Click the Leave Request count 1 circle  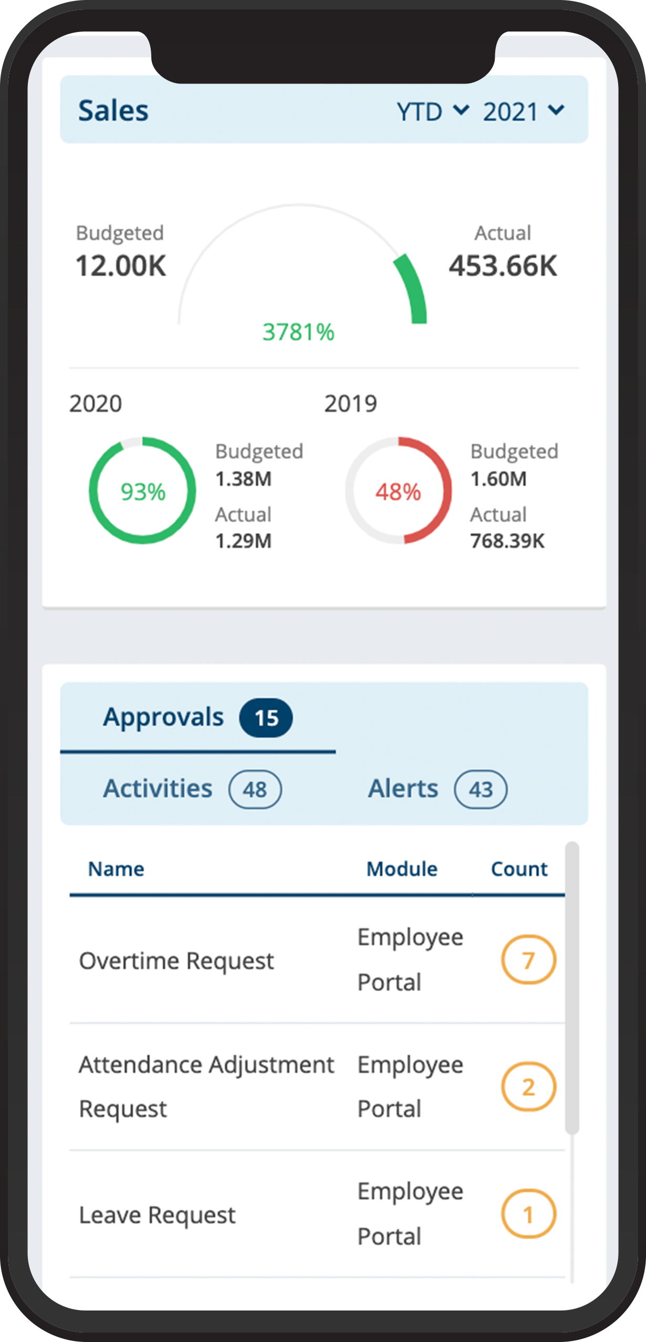528,1214
